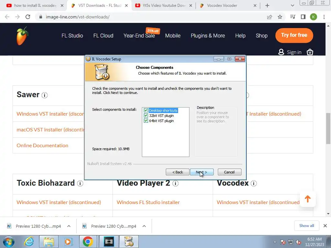Image resolution: width=331 pixels, height=248 pixels.
Task: Open Vocodex Windows VST installer link
Action: click(258, 202)
